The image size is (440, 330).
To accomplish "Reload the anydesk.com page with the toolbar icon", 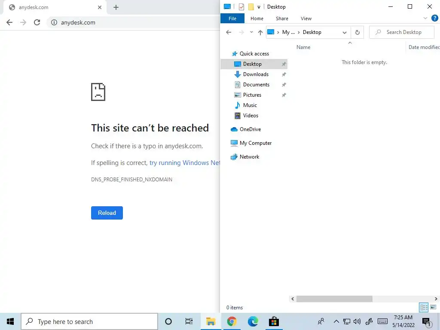I will (x=37, y=22).
